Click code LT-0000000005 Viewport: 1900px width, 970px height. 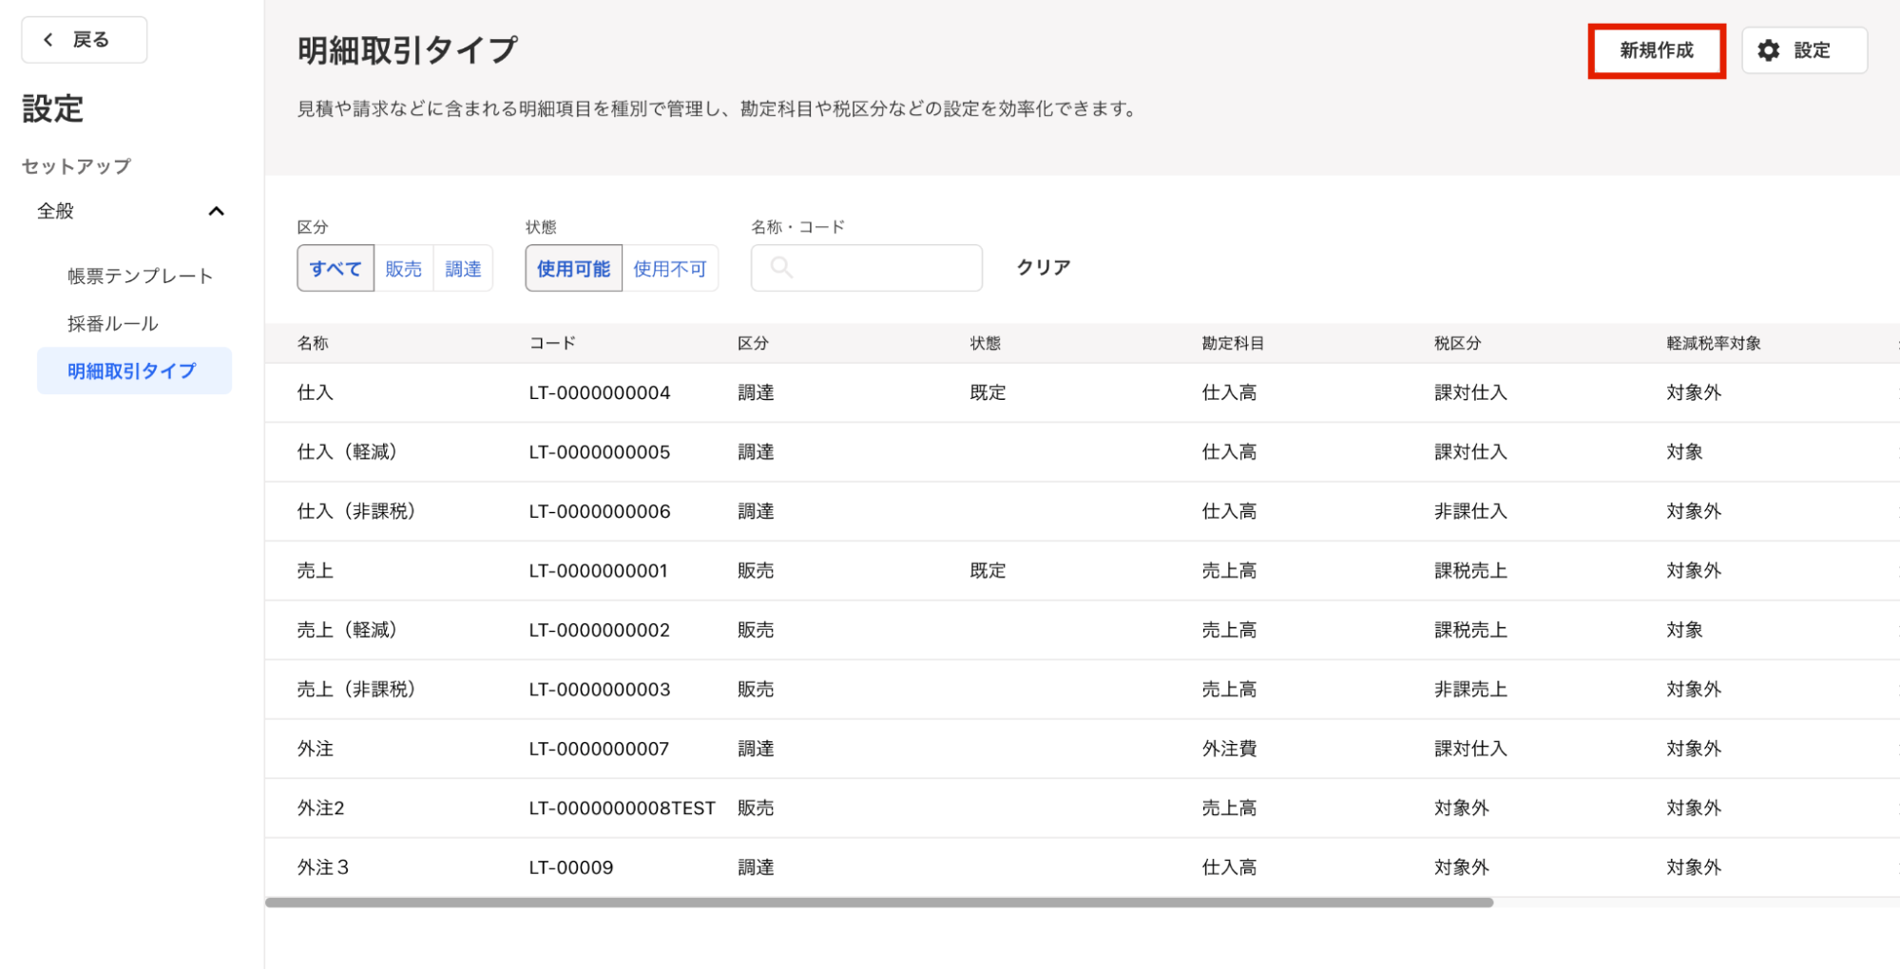coord(600,452)
